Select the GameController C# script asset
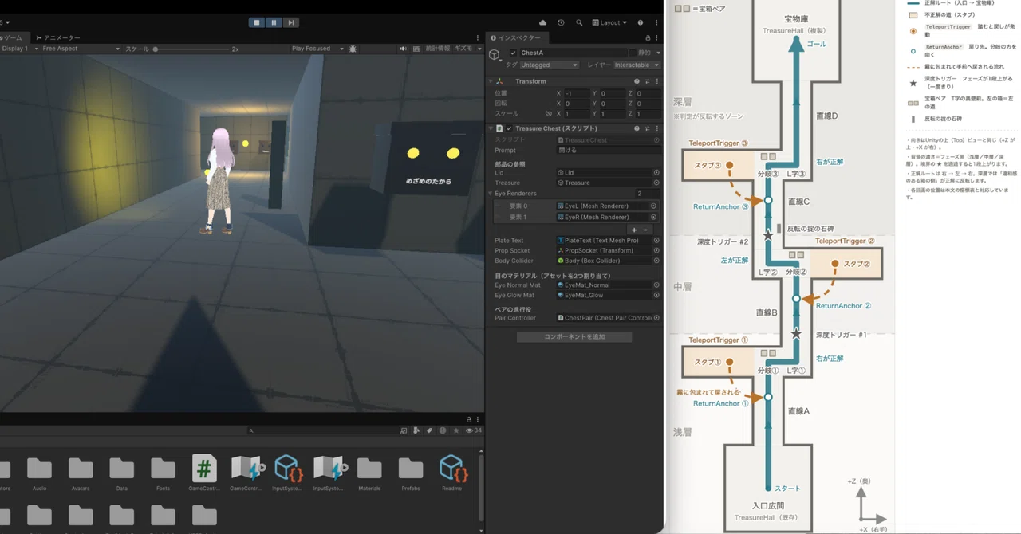This screenshot has height=534, width=1021. click(x=204, y=473)
